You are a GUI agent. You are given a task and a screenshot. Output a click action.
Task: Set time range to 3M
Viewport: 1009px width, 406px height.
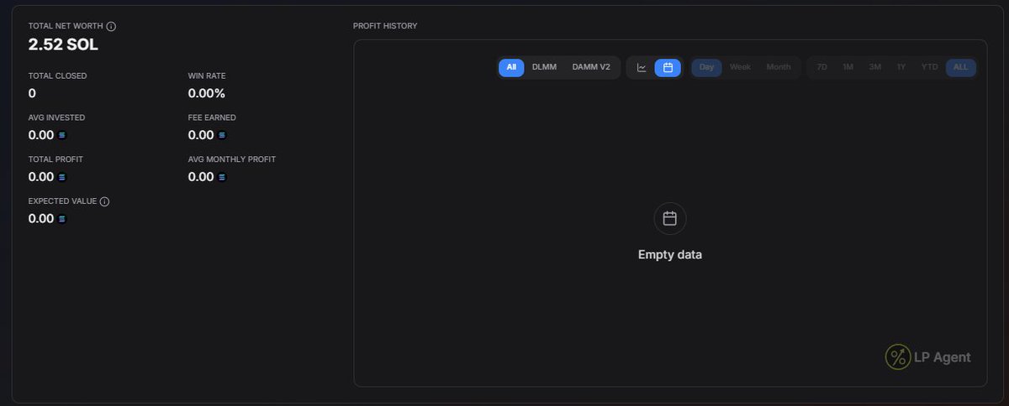pos(875,68)
